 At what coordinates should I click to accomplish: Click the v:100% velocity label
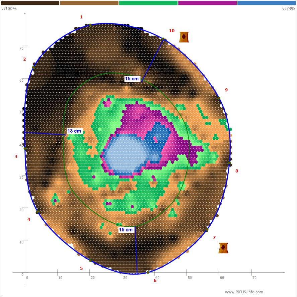(9, 9)
